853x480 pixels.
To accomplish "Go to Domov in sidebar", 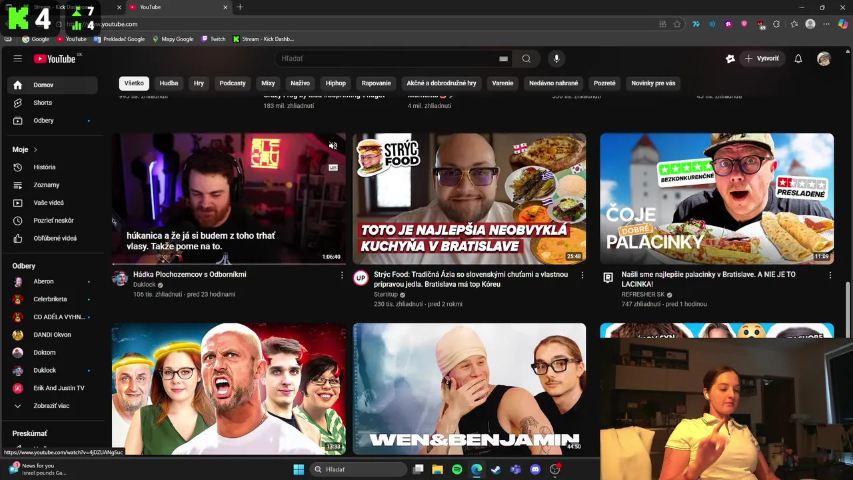I will pos(53,85).
